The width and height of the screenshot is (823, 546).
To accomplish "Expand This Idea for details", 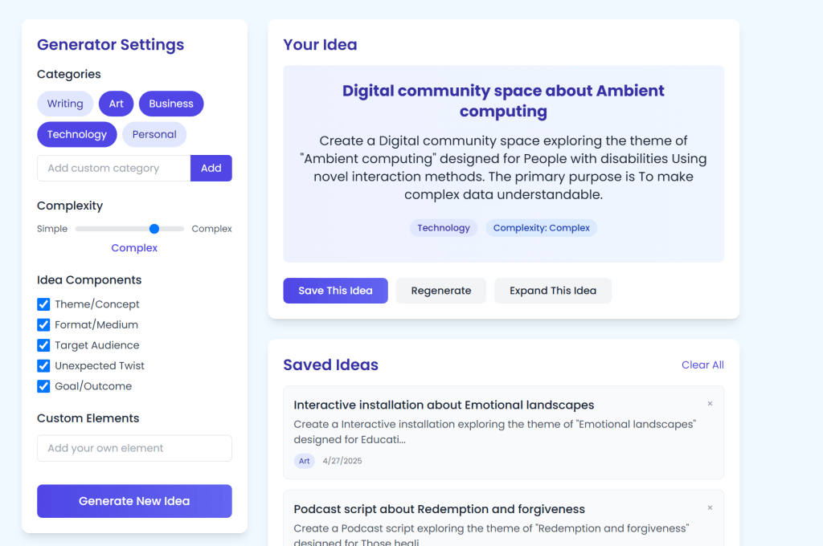I will click(553, 291).
